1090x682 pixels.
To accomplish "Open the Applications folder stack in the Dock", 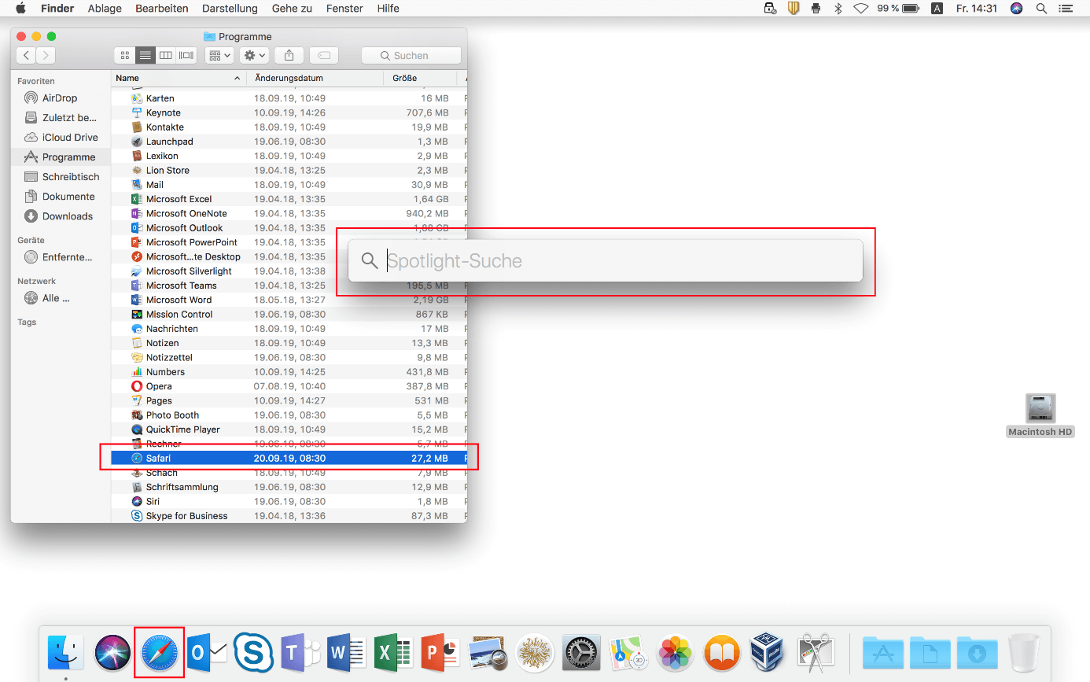I will click(x=883, y=653).
